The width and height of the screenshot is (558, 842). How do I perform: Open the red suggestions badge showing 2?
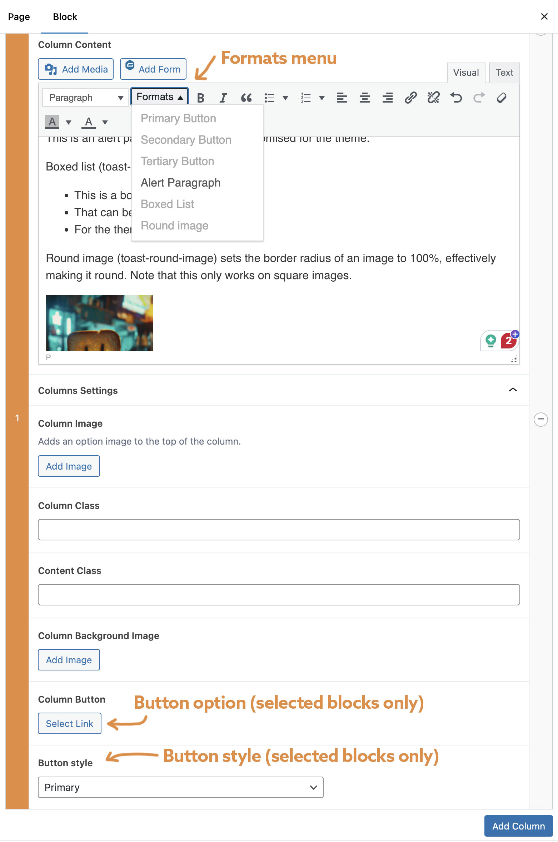click(x=509, y=340)
